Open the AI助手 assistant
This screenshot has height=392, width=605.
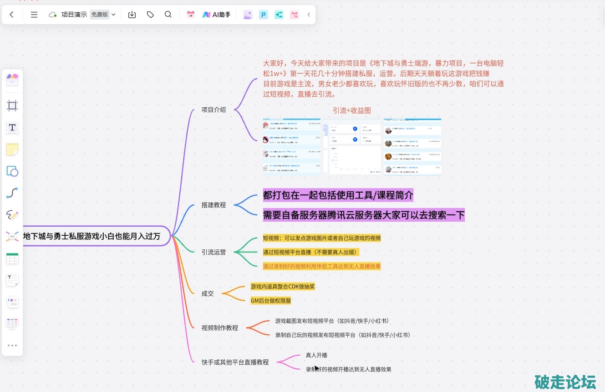click(x=216, y=15)
